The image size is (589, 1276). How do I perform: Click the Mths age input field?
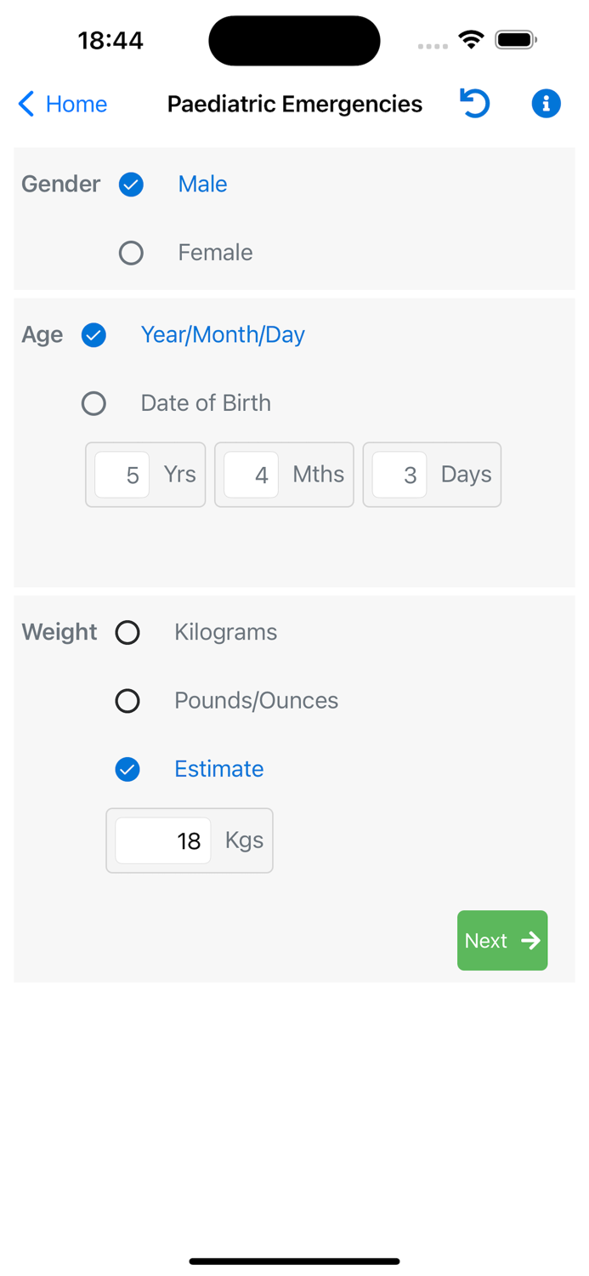point(252,475)
